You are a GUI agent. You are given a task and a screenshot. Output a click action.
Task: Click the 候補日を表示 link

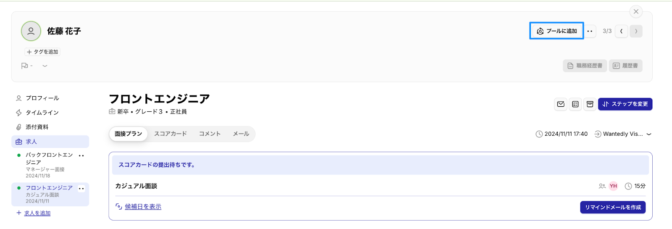(143, 207)
